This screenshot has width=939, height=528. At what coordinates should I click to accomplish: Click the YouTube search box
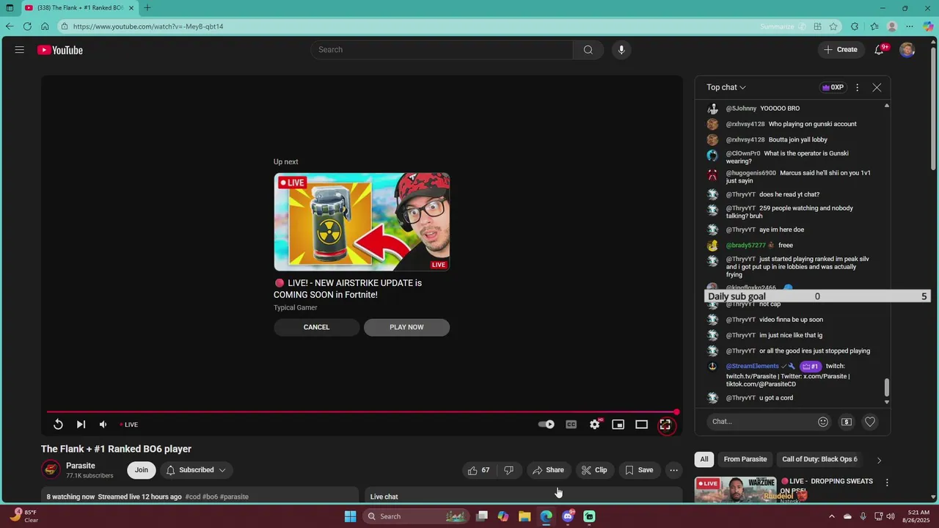[x=442, y=50]
